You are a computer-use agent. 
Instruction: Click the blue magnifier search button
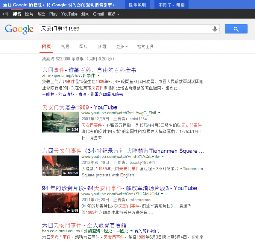click(236, 29)
